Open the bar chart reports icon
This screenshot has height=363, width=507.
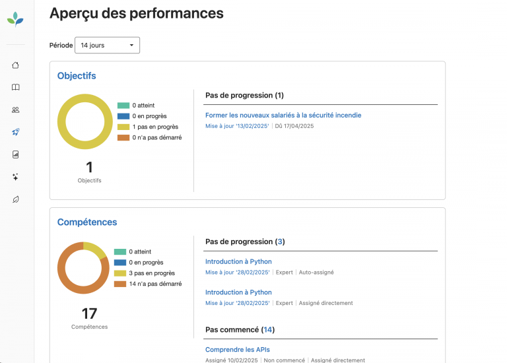[x=16, y=154]
